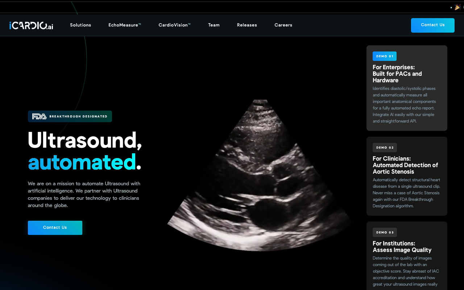Open the Releases page
Viewport: 464px width, 290px height.
247,25
